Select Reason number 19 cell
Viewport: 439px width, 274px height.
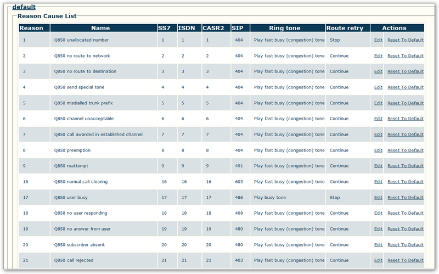[x=34, y=229]
